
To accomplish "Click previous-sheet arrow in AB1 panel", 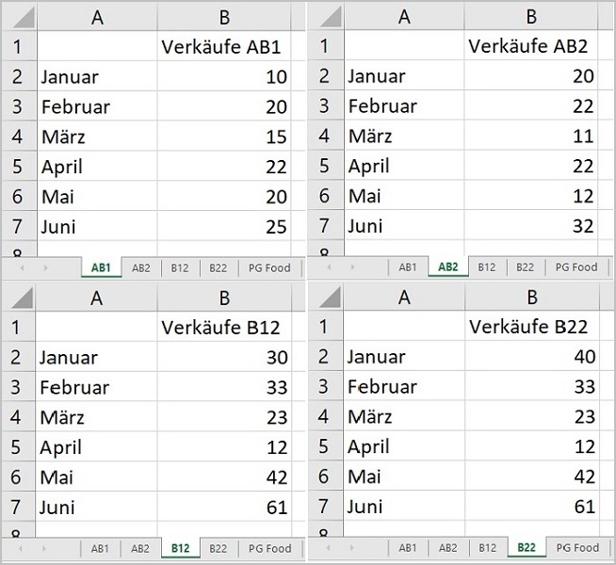I will [22, 268].
